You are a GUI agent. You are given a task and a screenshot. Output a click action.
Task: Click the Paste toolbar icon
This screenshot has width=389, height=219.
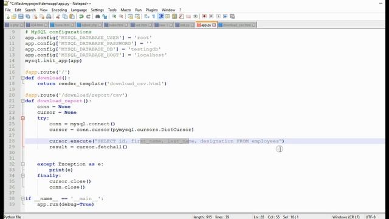[x=72, y=16]
